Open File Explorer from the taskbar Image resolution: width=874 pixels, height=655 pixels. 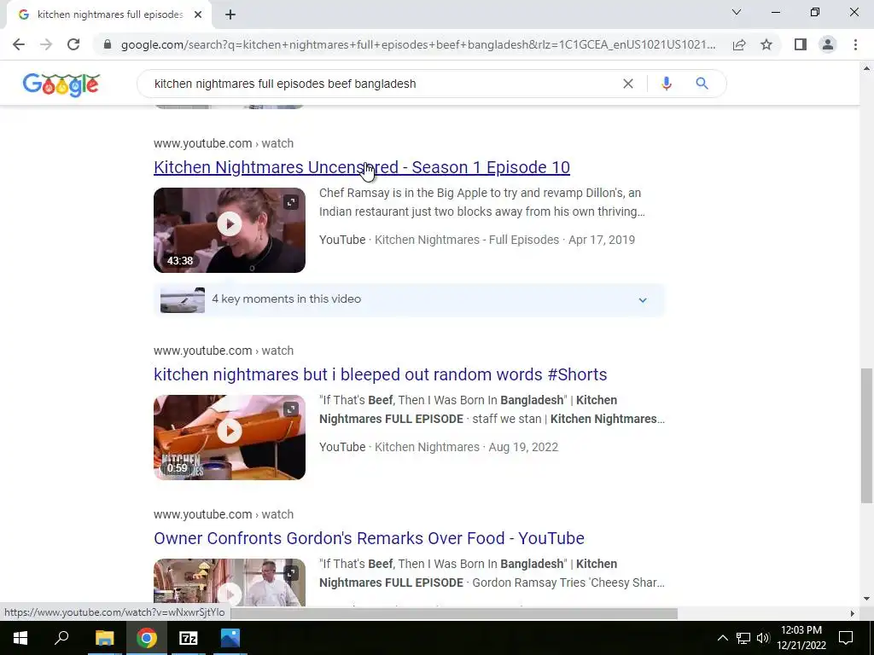point(104,638)
